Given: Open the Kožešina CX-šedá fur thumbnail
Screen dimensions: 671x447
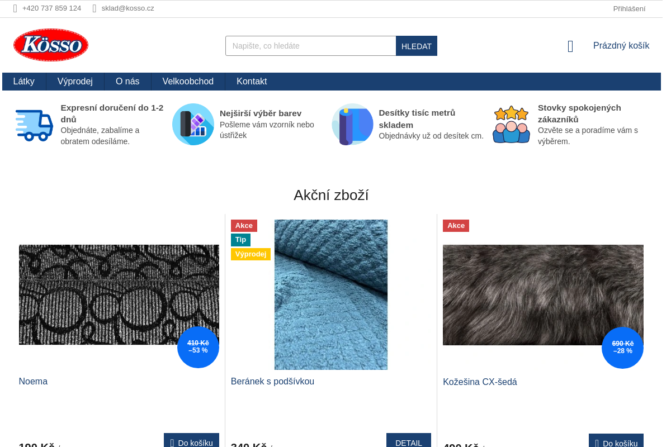Looking at the screenshot, I should click(x=543, y=295).
